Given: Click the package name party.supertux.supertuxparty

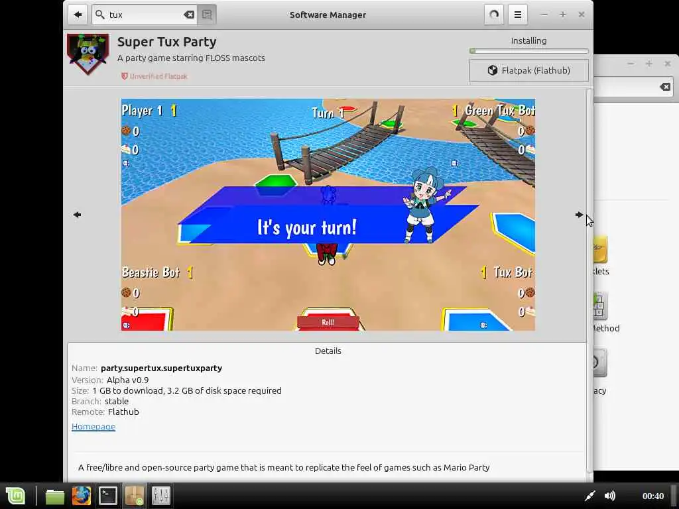Looking at the screenshot, I should click(161, 368).
